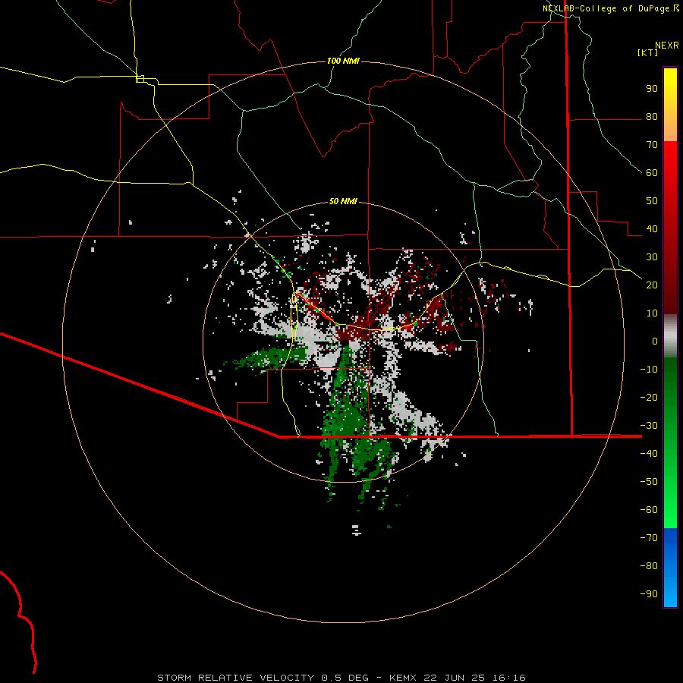This screenshot has height=683, width=683.
Task: Click the 16:16 timestamp in caption
Action: (x=509, y=678)
